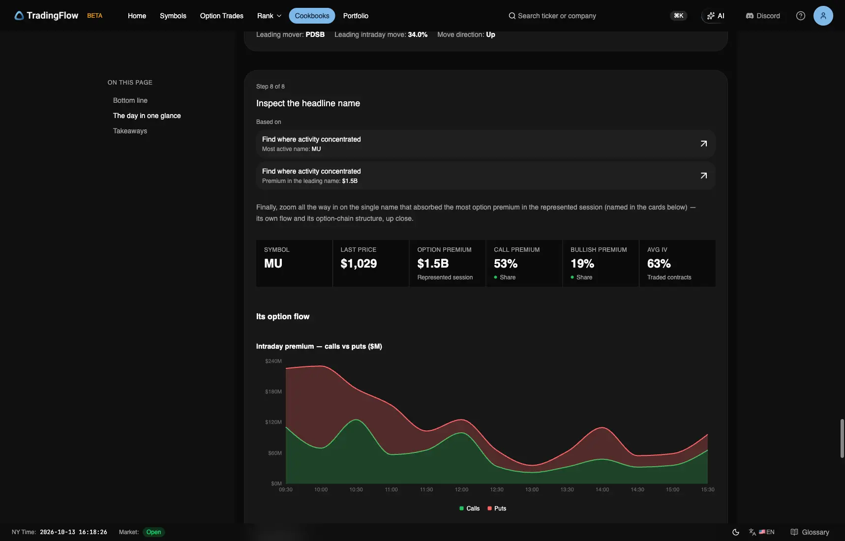Click the MU symbol card

[294, 263]
